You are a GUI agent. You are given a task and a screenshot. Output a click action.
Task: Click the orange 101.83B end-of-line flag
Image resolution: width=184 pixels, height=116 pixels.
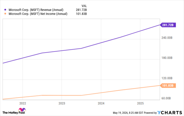coord(168,85)
